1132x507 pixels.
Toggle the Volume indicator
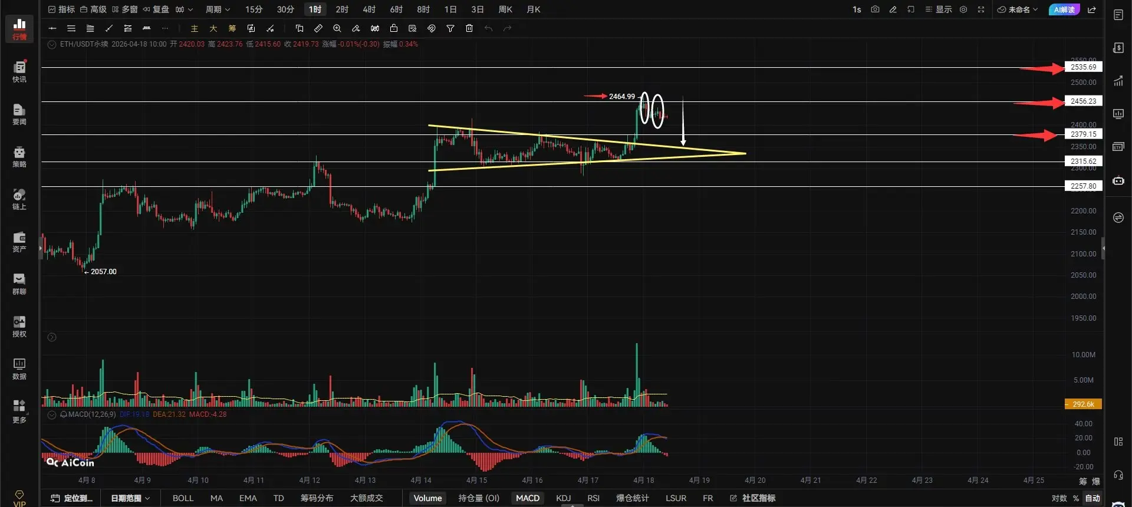[x=427, y=498]
